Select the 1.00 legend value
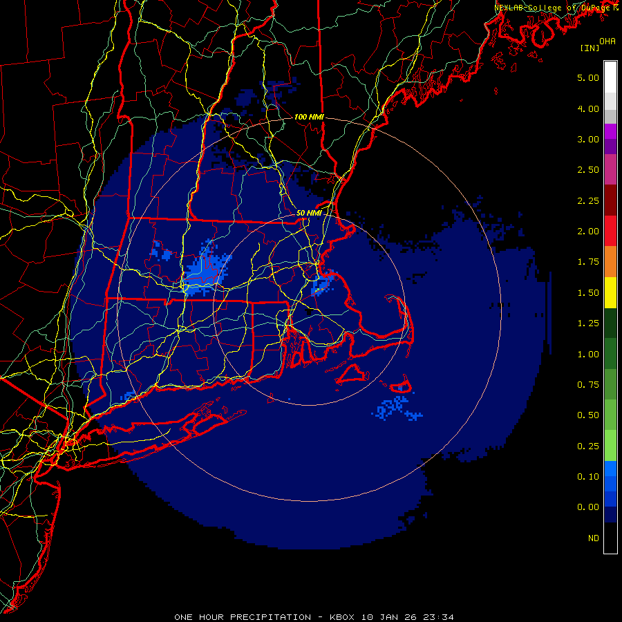 pyautogui.click(x=588, y=355)
